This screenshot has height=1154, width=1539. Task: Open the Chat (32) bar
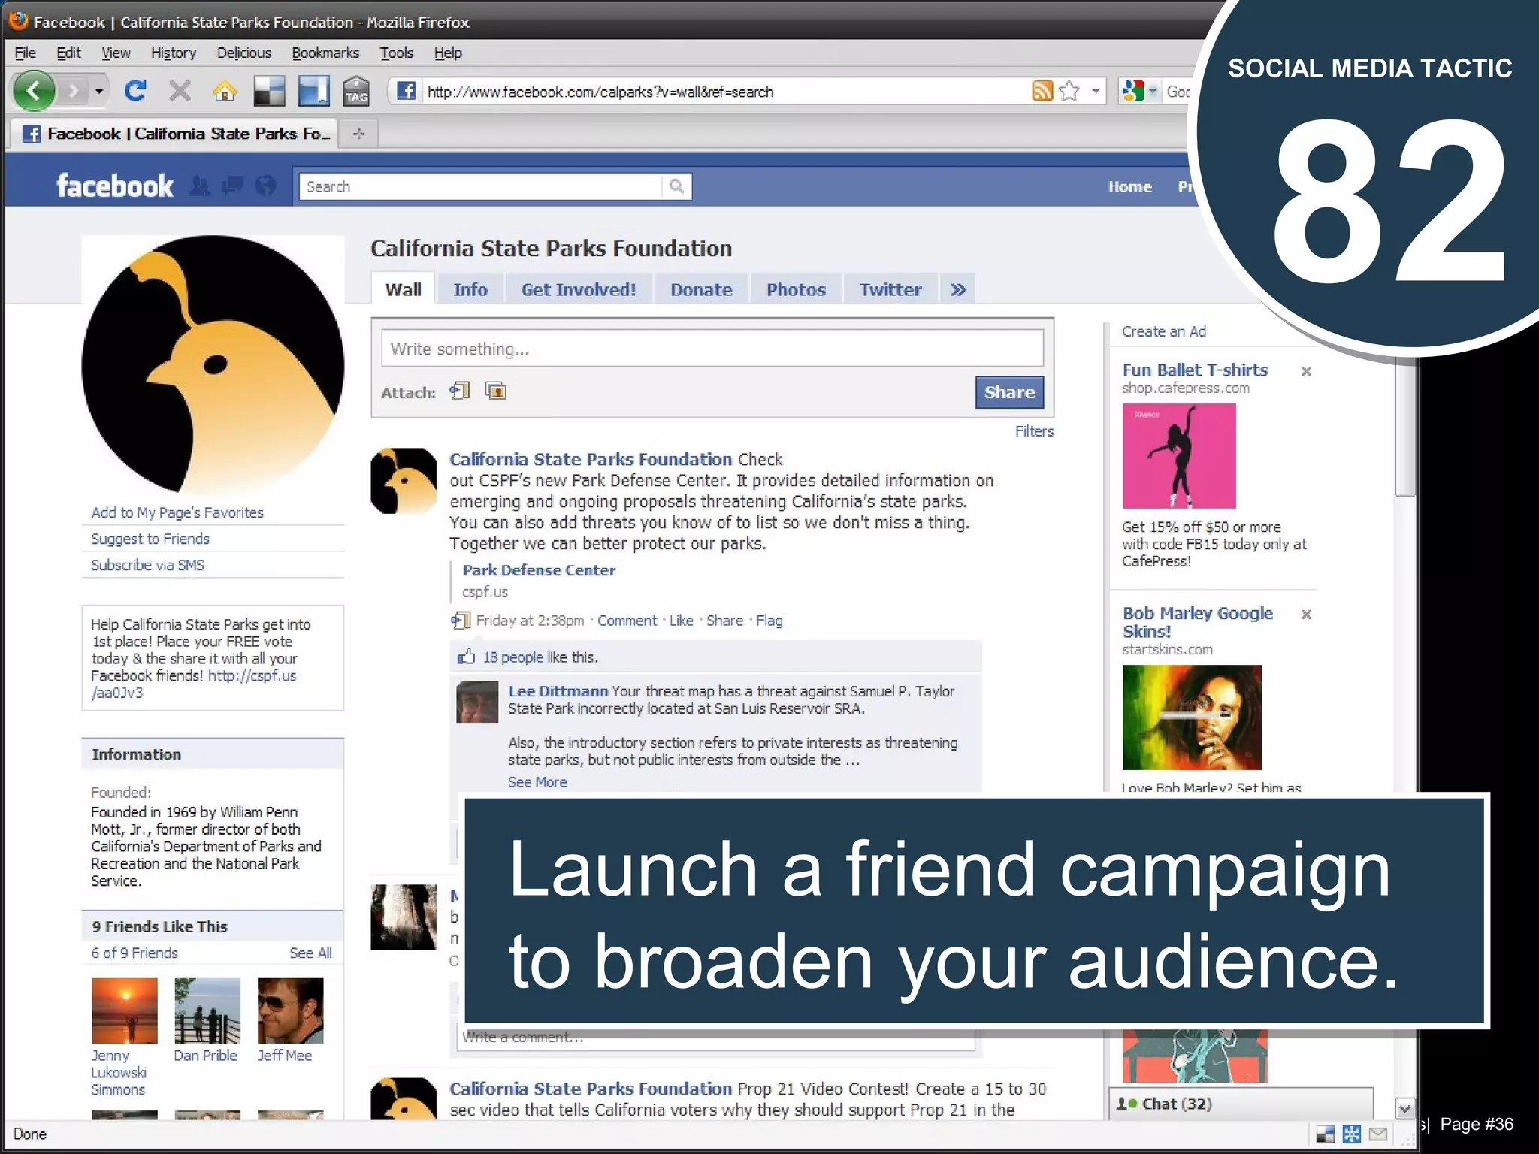coord(1241,1104)
